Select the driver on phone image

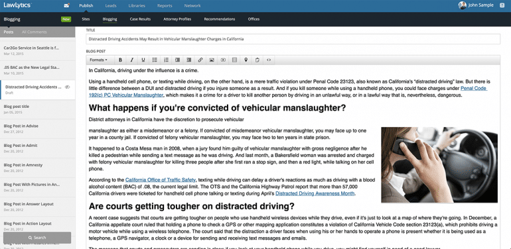point(439,165)
